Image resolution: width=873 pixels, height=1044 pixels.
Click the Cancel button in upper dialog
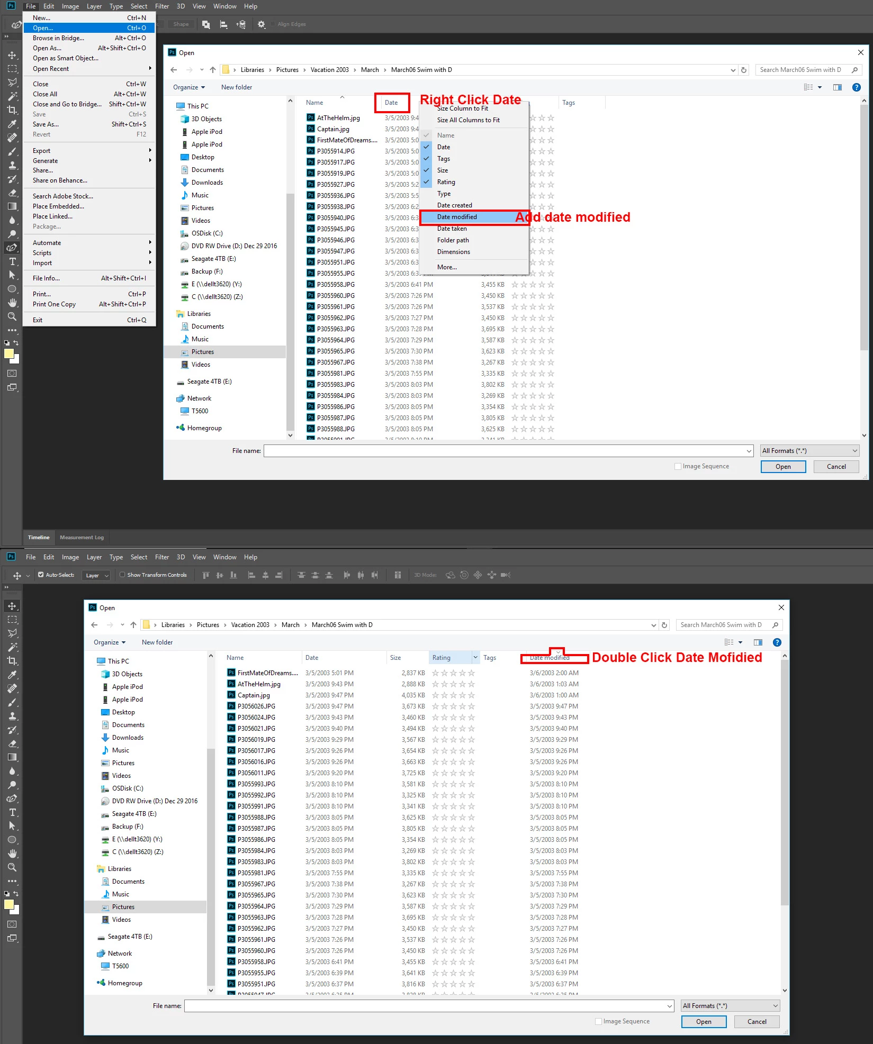coord(836,467)
